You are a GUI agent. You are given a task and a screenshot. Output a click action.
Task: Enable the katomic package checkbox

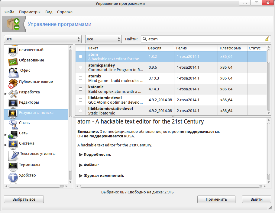click(x=80, y=89)
